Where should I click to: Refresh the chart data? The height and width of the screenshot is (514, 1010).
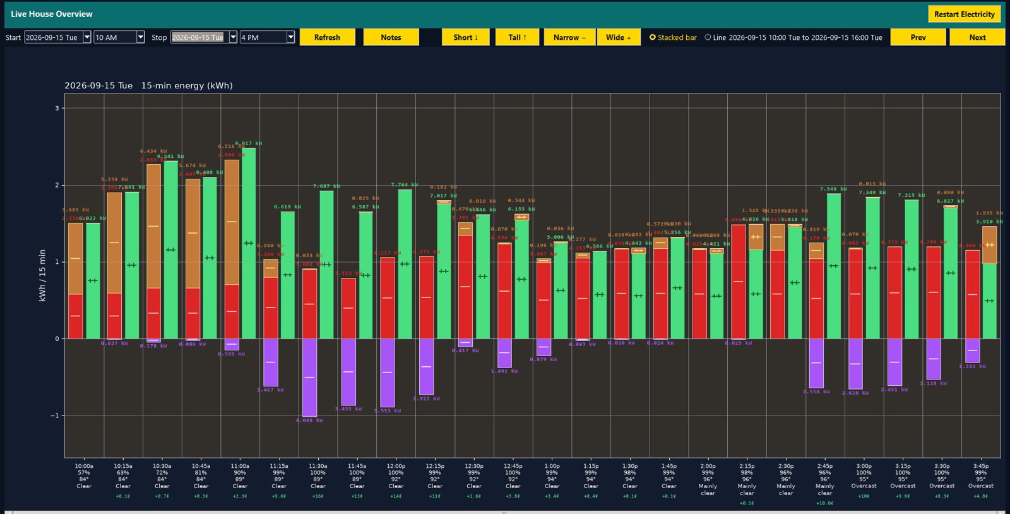(x=327, y=37)
